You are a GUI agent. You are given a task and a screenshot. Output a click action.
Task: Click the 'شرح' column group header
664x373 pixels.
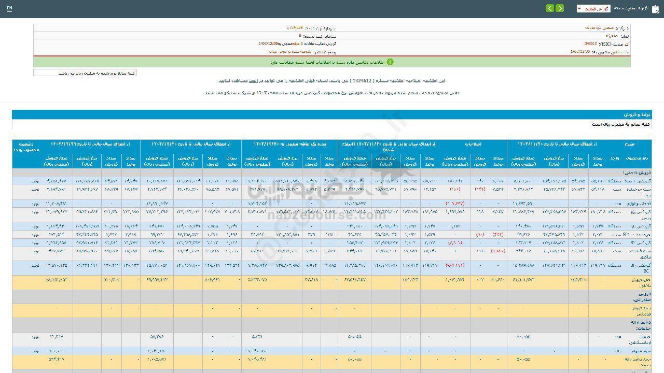(x=630, y=144)
